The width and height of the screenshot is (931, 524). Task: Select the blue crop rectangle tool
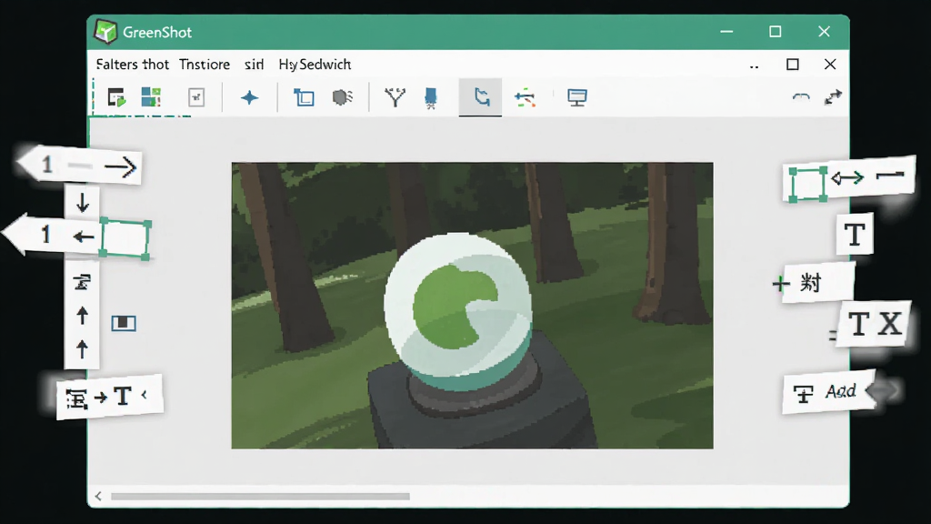click(x=304, y=97)
